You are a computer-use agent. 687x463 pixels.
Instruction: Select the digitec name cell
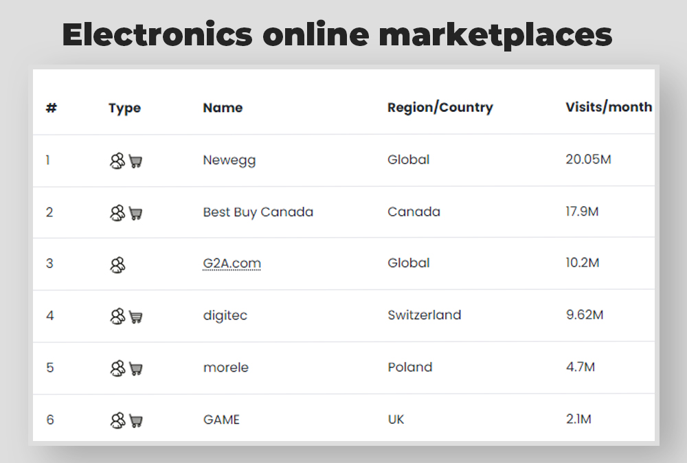pyautogui.click(x=225, y=315)
